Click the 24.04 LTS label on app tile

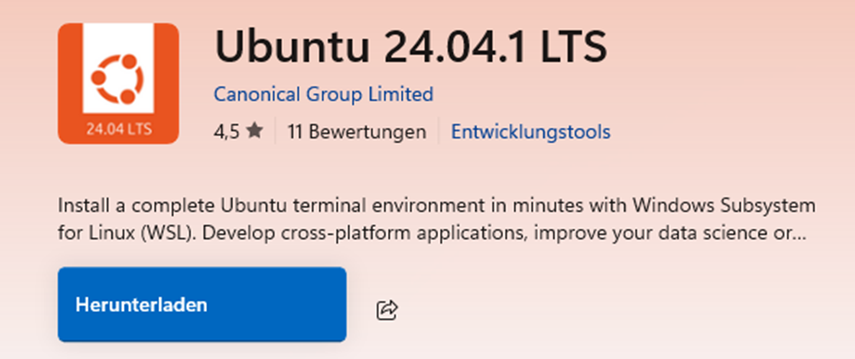(x=118, y=129)
